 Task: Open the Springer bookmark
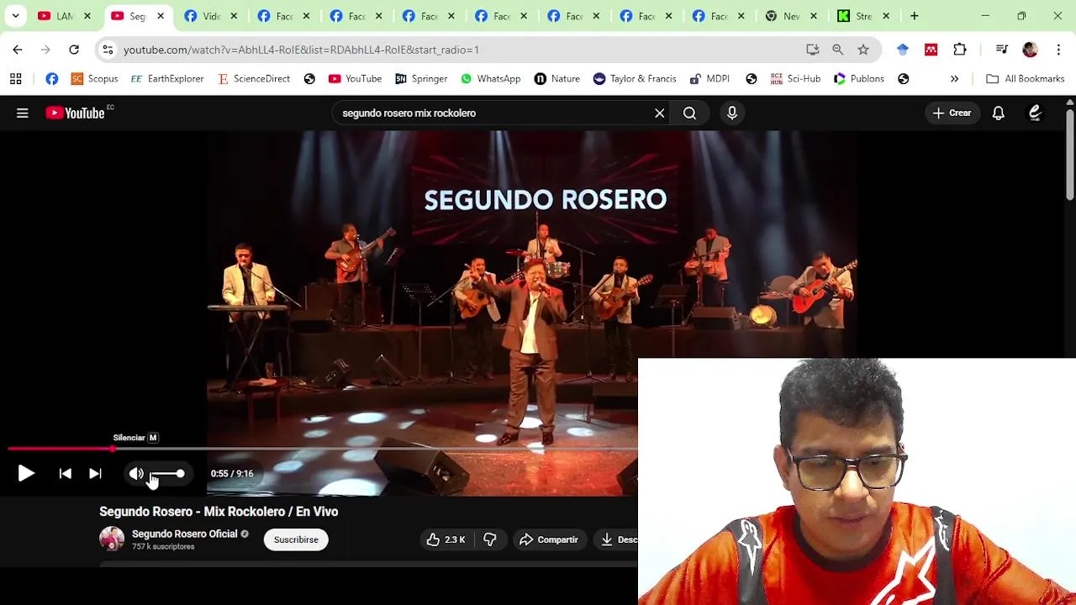(421, 78)
